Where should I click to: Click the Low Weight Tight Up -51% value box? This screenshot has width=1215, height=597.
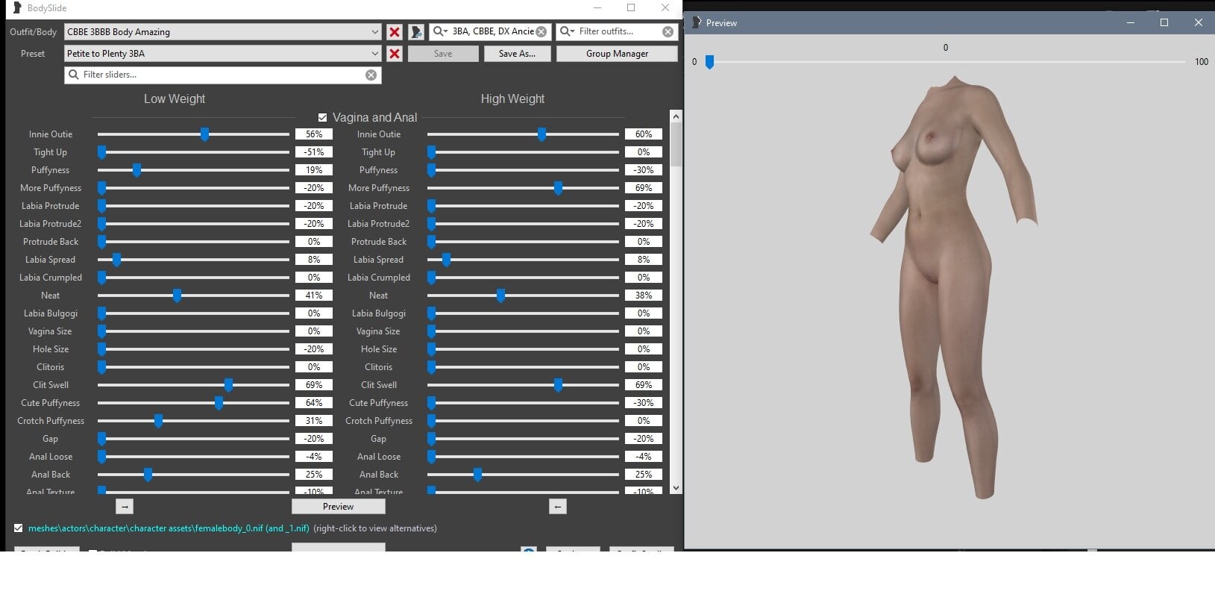click(314, 152)
